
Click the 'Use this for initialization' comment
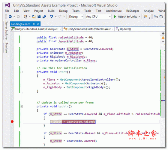(x=62, y=68)
